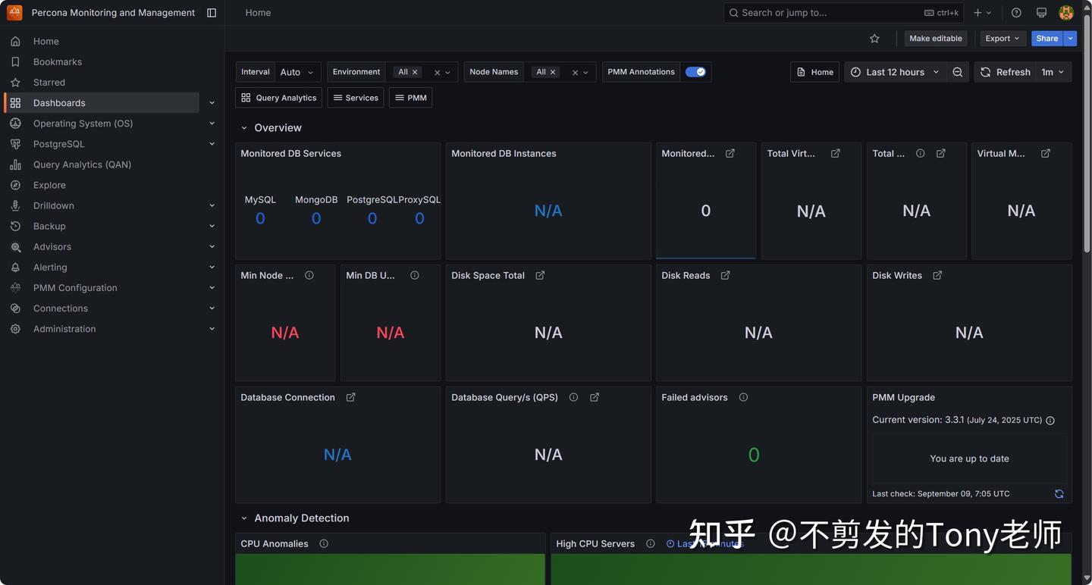Click the Percona PMM logo icon
This screenshot has height=585, width=1092.
pyautogui.click(x=14, y=13)
